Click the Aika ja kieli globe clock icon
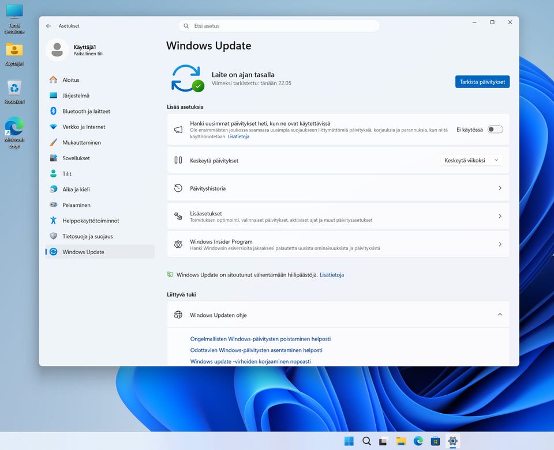This screenshot has width=554, height=450. click(53, 189)
